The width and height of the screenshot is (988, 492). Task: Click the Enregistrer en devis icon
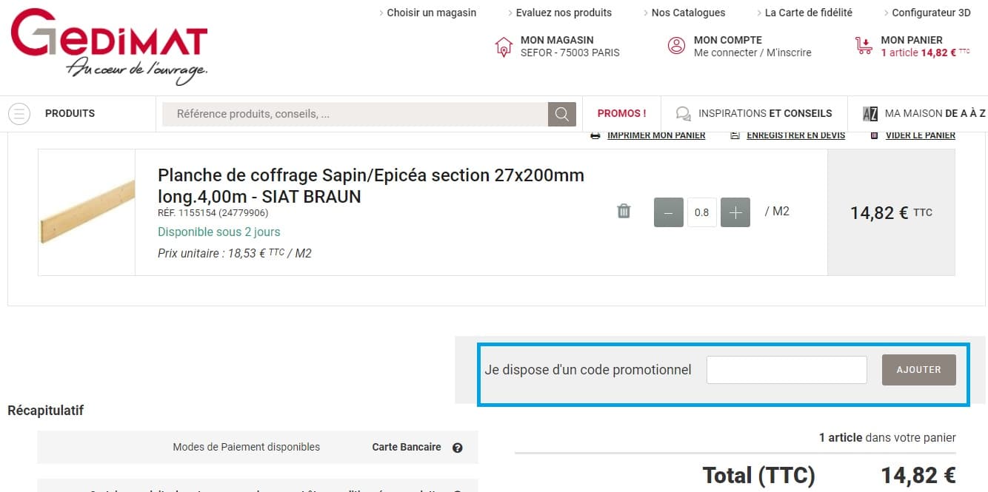click(735, 135)
